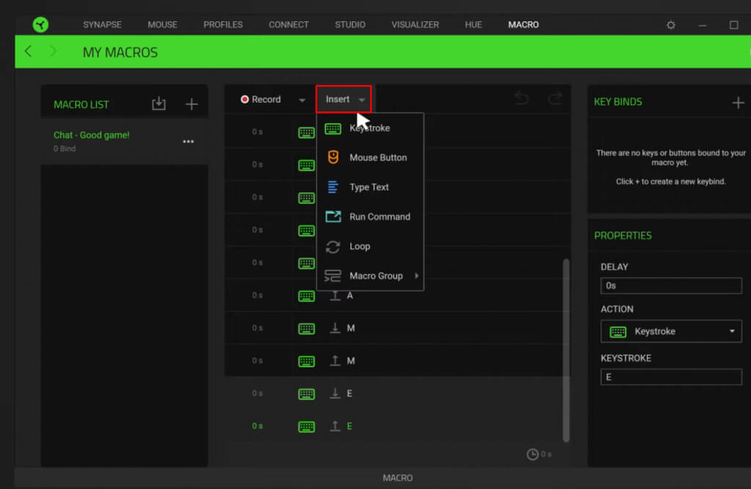Screen dimensions: 751x489
Task: Open the PROFILES tab
Action: pyautogui.click(x=223, y=24)
